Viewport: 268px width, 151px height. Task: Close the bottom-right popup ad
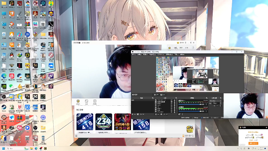(x=266, y=128)
